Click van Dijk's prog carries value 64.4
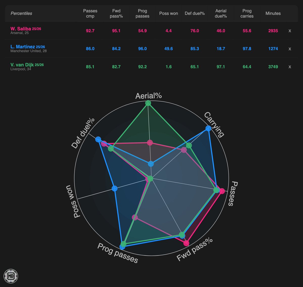This screenshot has height=287, width=303. coord(247,67)
